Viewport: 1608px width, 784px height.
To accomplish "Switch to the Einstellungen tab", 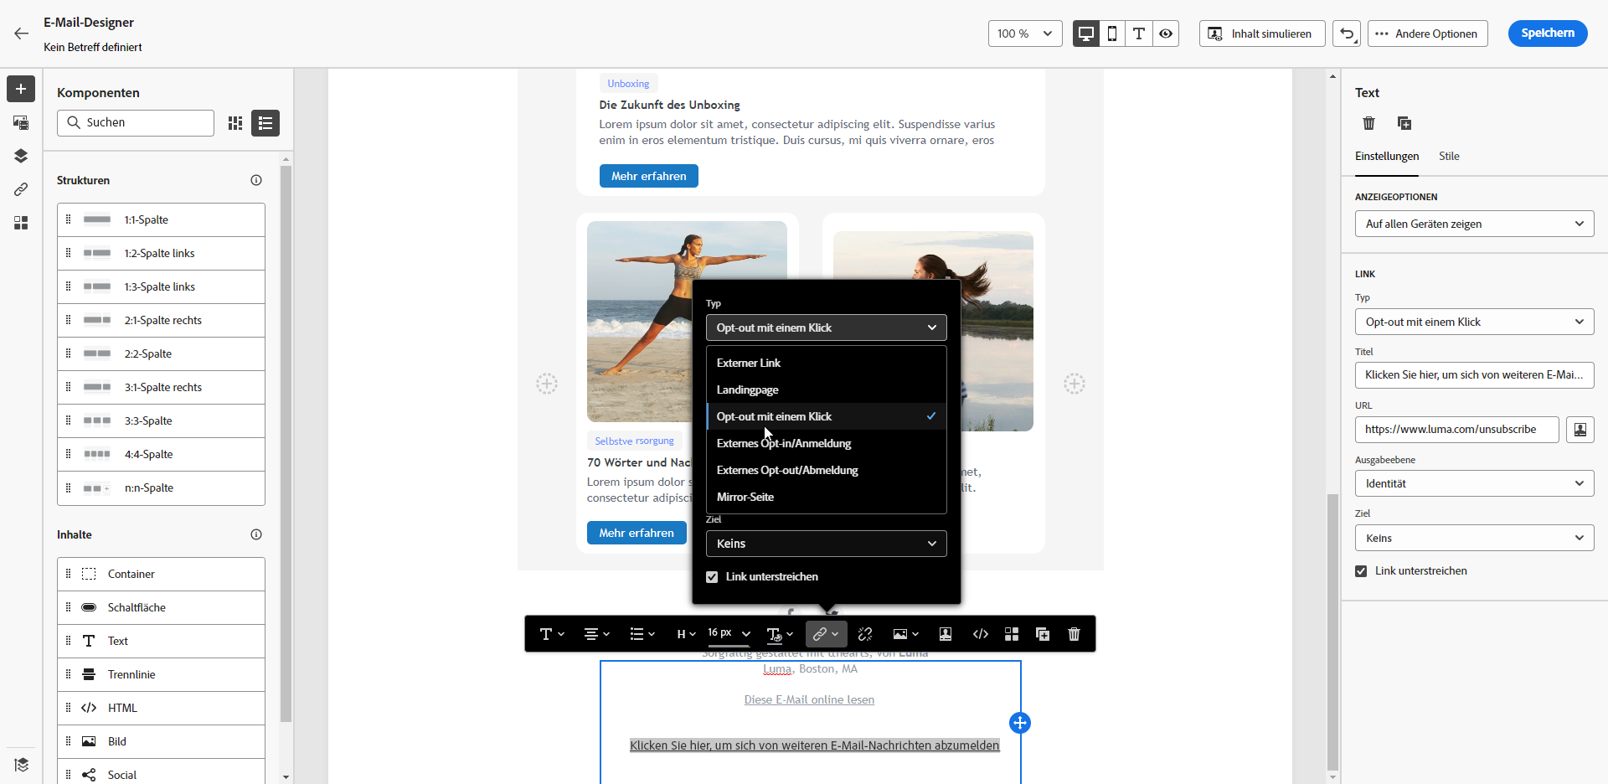I will tap(1387, 157).
